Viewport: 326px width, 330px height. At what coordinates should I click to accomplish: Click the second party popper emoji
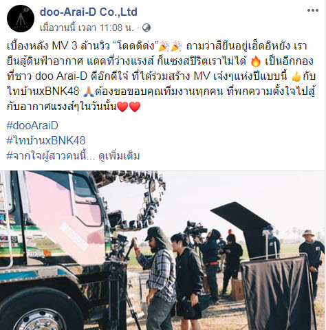(177, 46)
